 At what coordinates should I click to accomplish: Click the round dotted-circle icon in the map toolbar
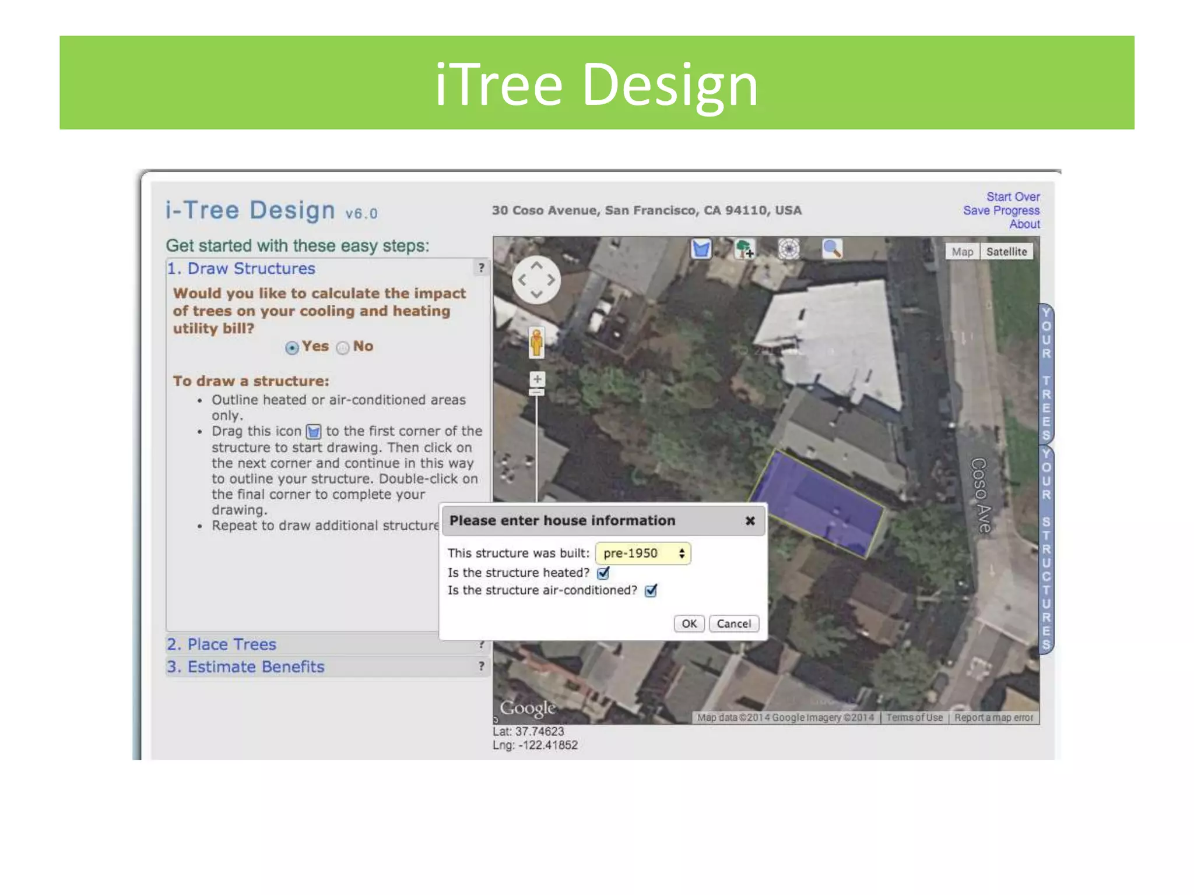789,249
